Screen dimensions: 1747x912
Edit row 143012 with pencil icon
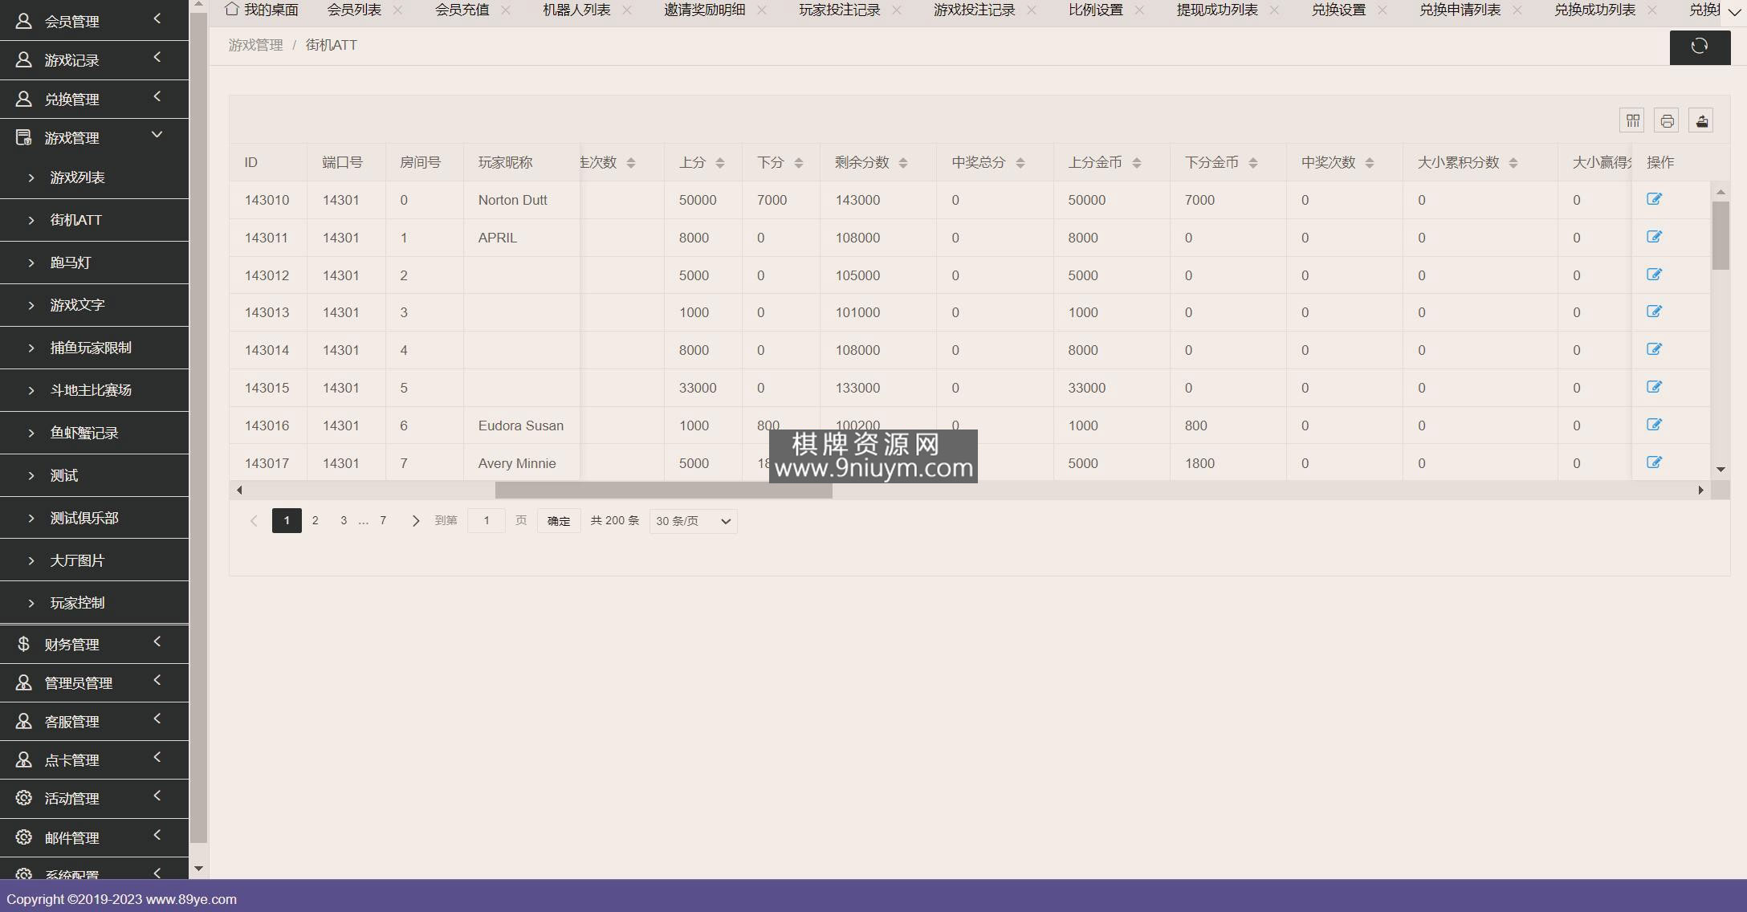point(1654,275)
